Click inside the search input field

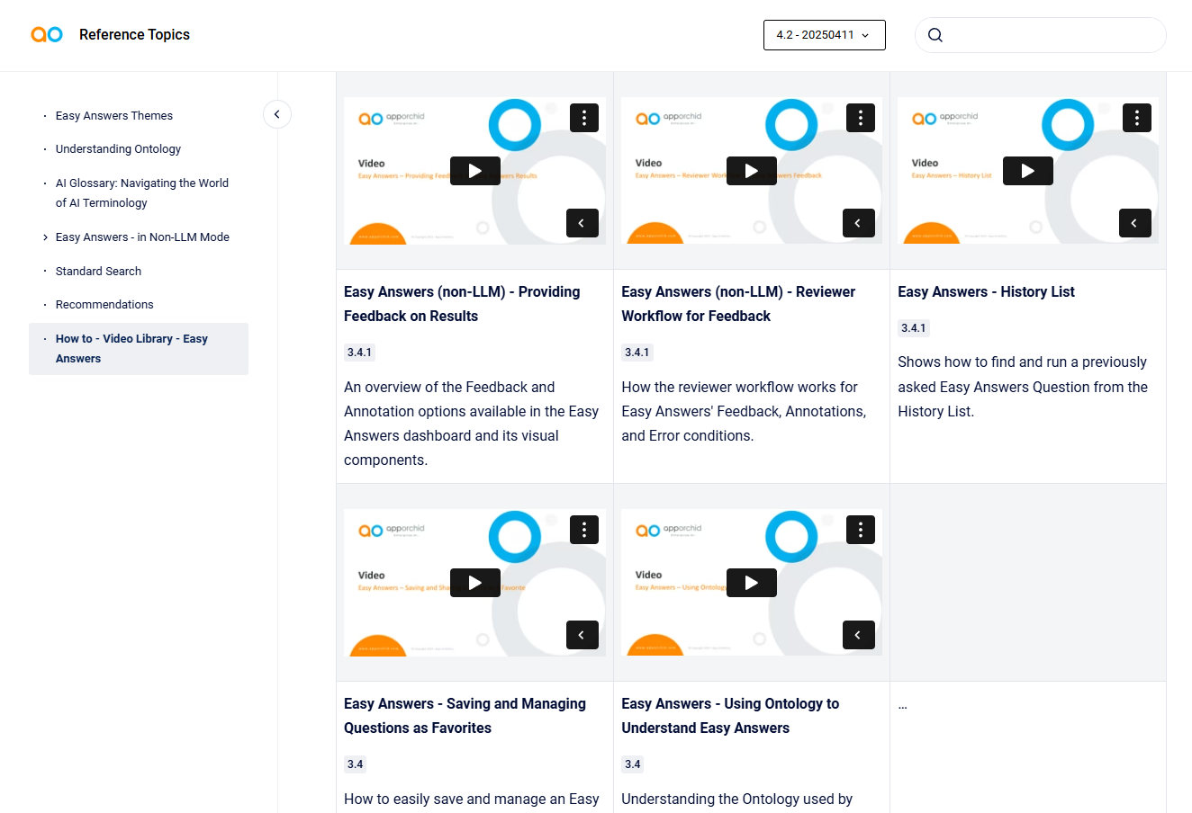pos(1053,35)
